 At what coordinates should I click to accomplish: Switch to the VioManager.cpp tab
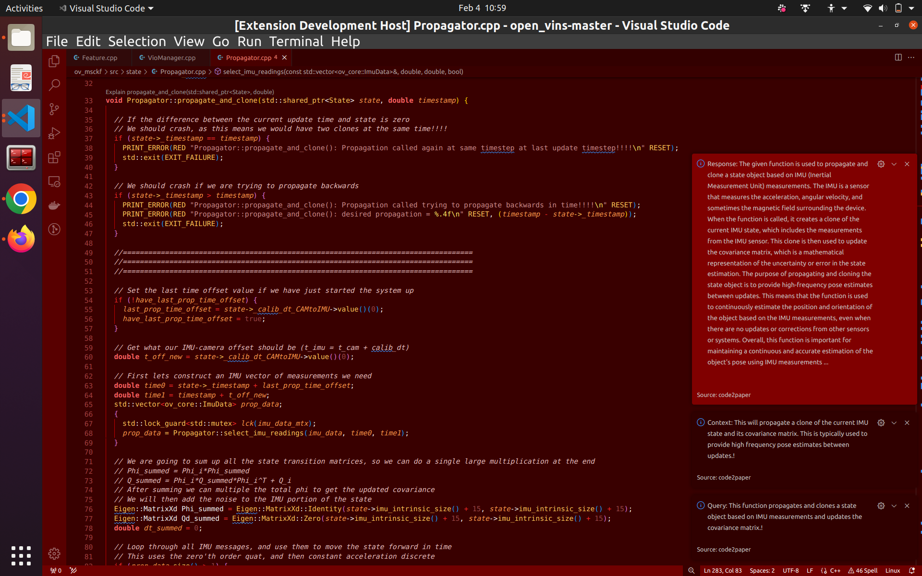pyautogui.click(x=171, y=58)
